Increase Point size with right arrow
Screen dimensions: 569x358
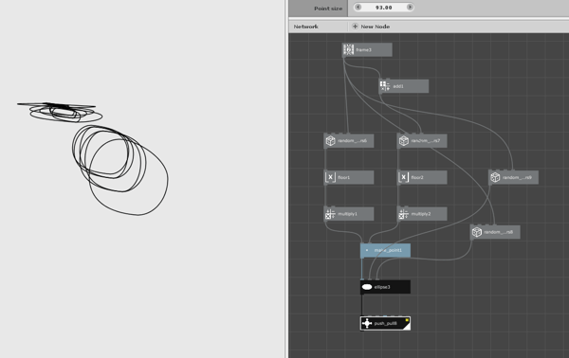[410, 7]
